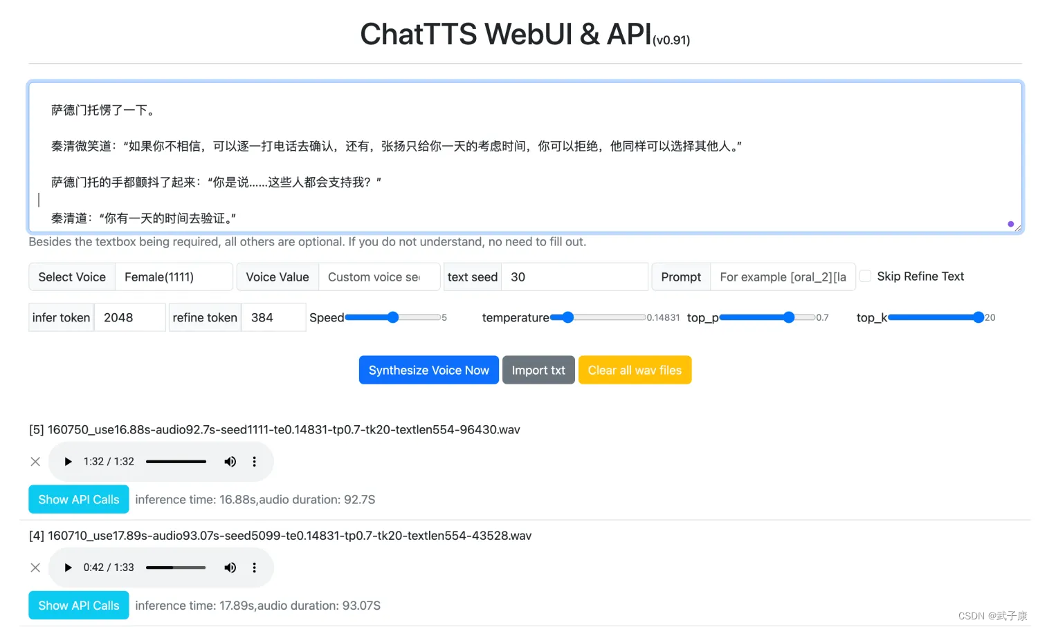Screen dimensions: 1038x627
Task: Focus the text seed field showing 30
Action: tap(574, 277)
